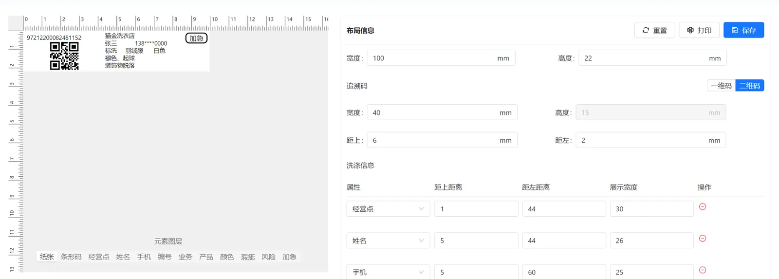
Task: Switch to the 颜色 layer tab
Action: (x=227, y=257)
